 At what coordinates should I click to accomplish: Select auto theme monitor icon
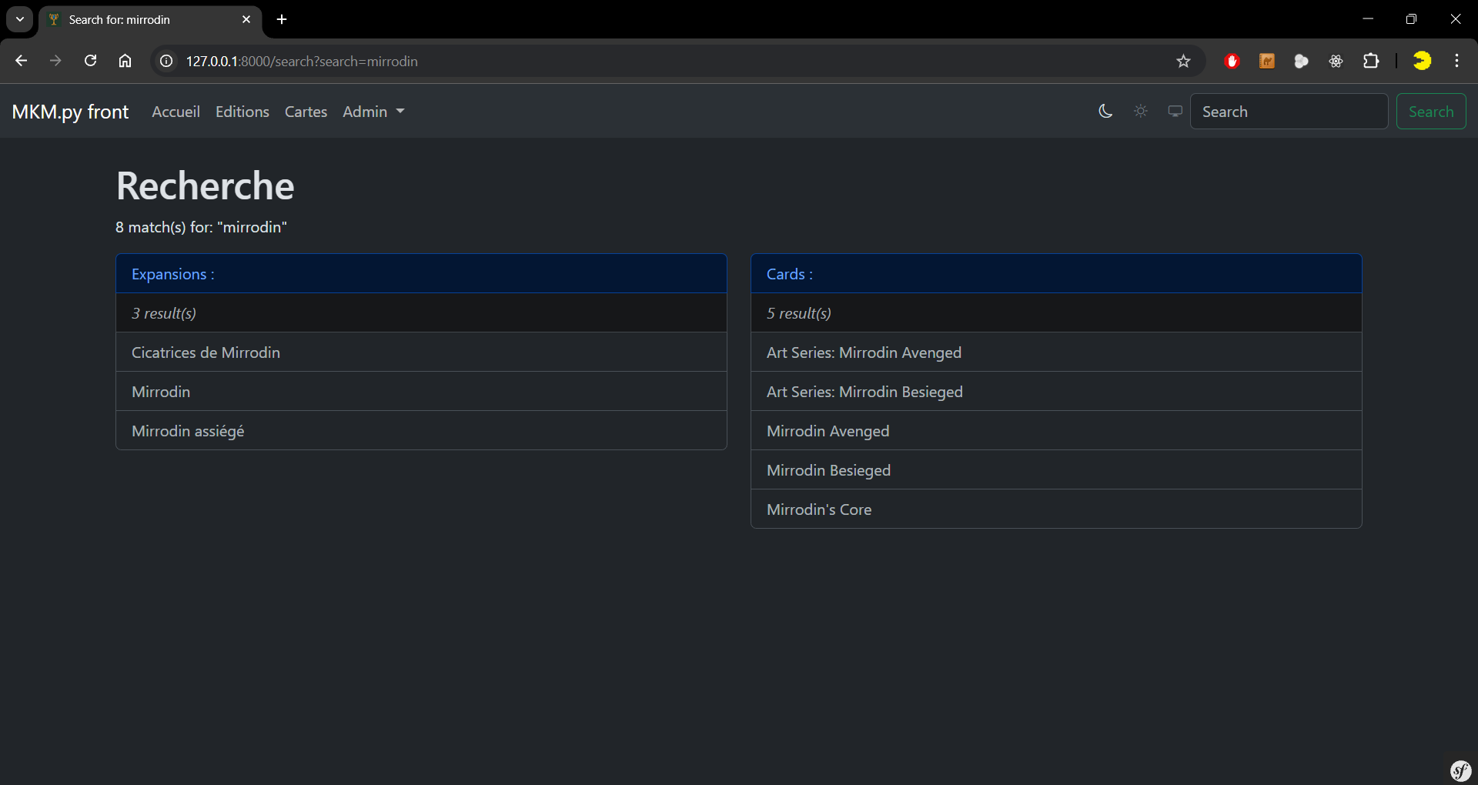pos(1175,112)
